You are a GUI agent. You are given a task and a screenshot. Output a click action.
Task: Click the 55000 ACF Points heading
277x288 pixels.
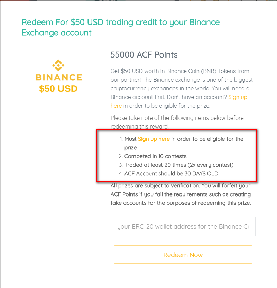(x=144, y=55)
